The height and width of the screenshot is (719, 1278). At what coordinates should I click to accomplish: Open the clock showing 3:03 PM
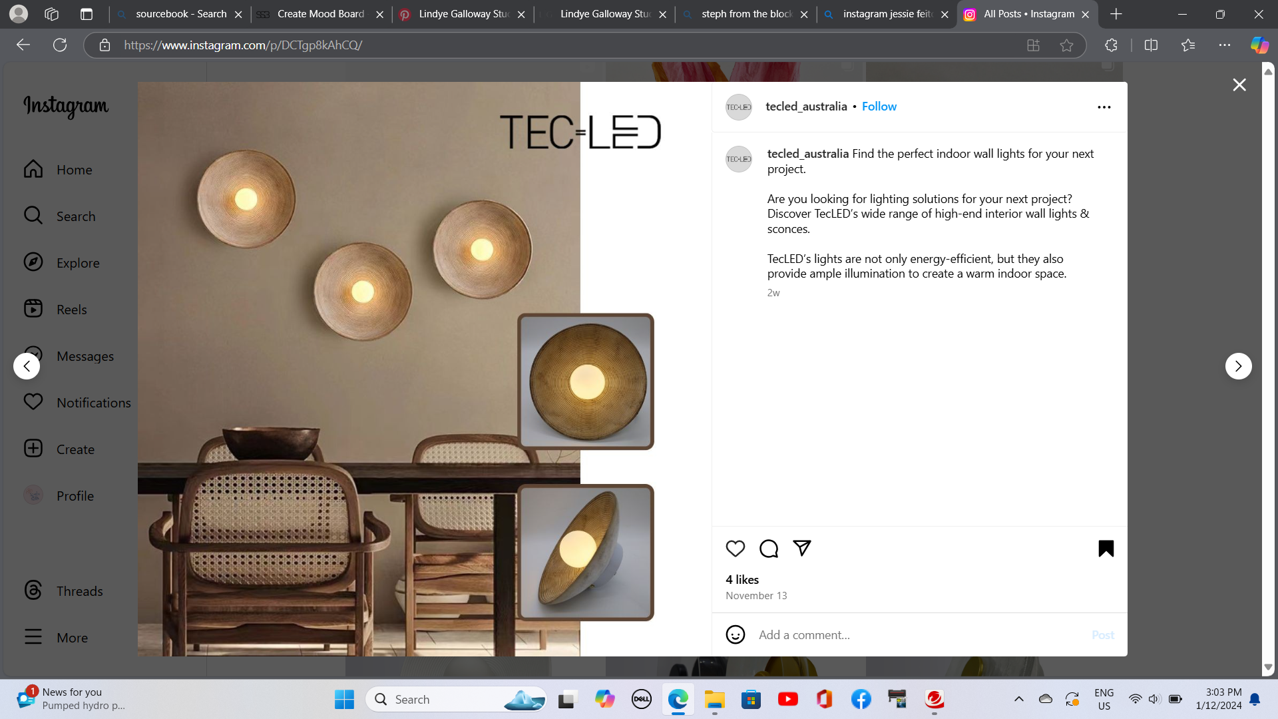pos(1218,699)
